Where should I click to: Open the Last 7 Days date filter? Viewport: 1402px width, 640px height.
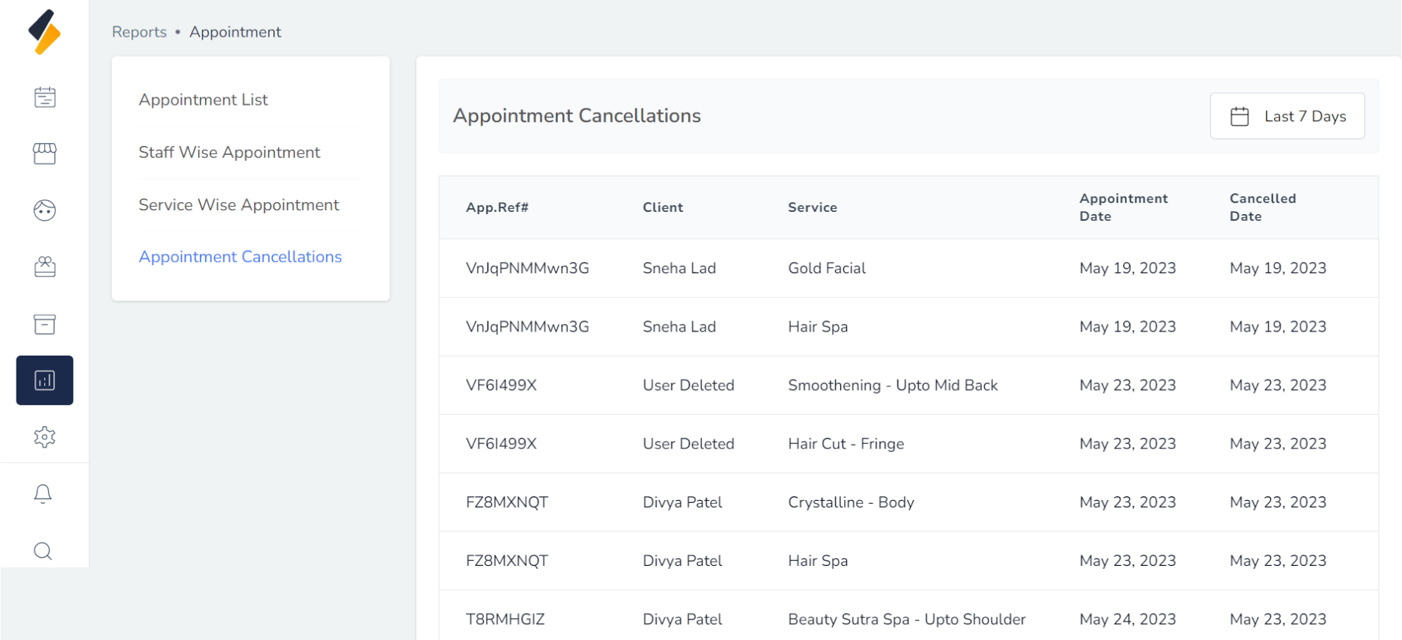(1287, 116)
